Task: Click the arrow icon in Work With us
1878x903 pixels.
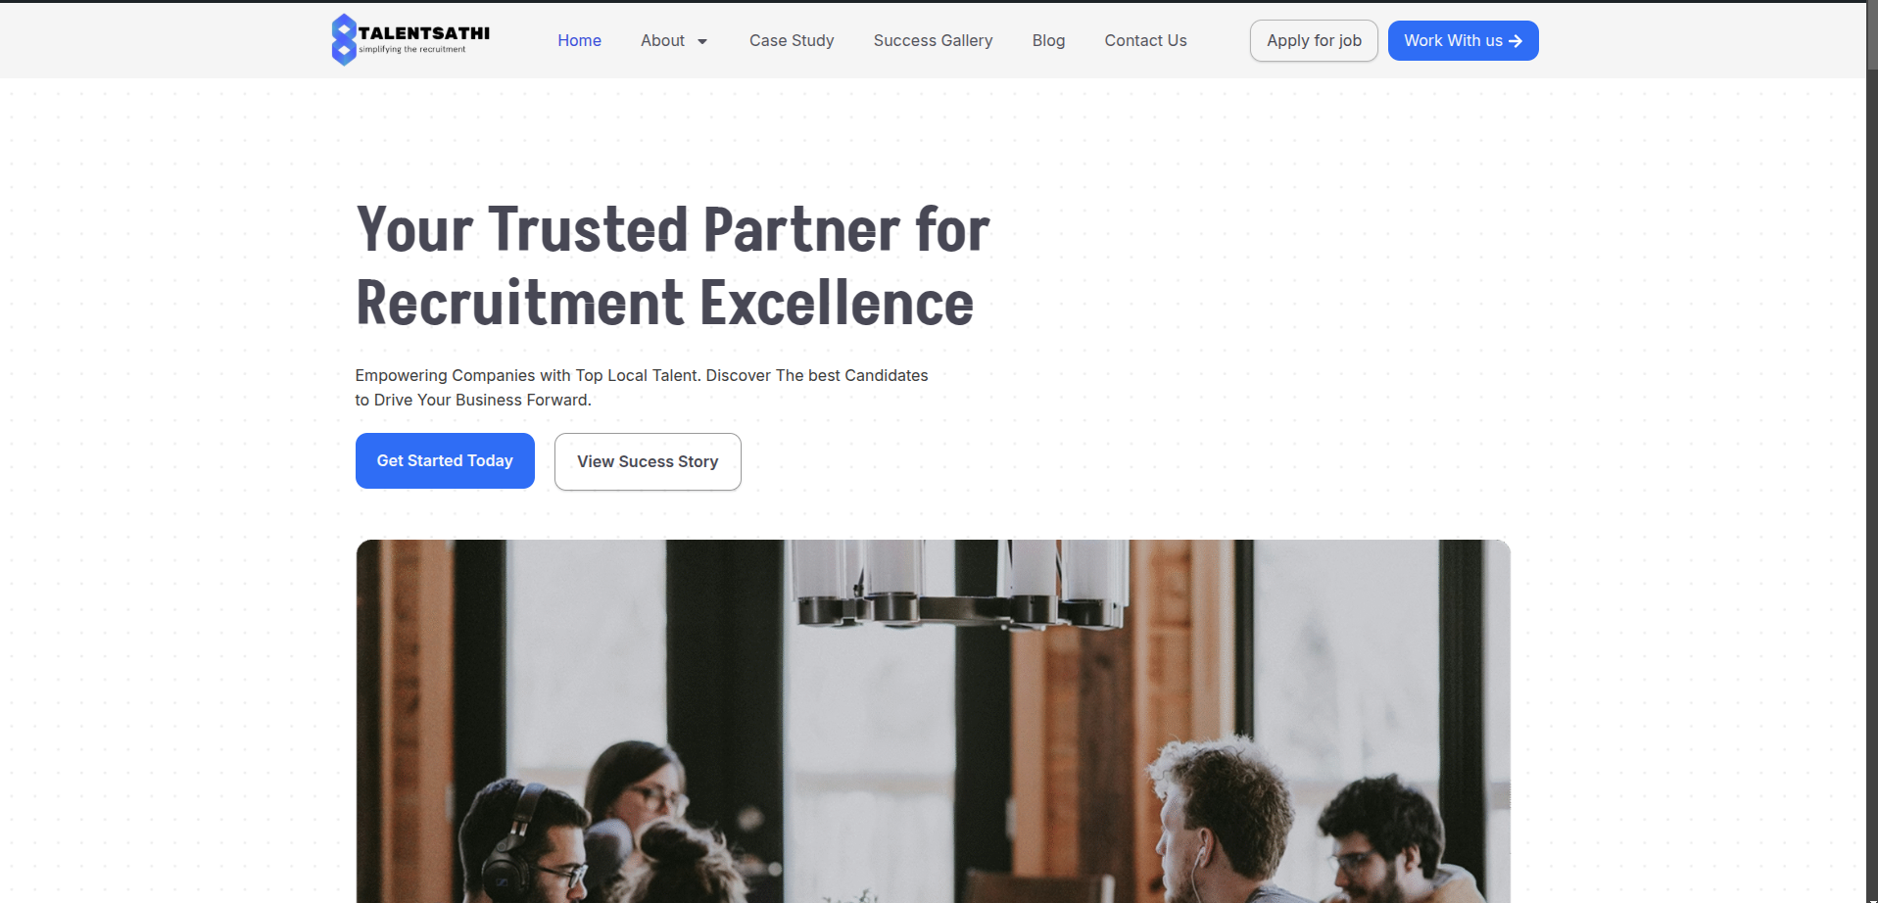Action: (1516, 41)
